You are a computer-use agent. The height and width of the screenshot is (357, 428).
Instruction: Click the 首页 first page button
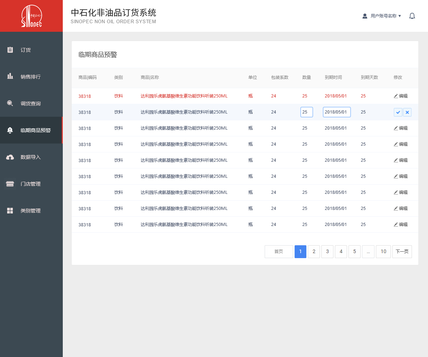point(279,252)
